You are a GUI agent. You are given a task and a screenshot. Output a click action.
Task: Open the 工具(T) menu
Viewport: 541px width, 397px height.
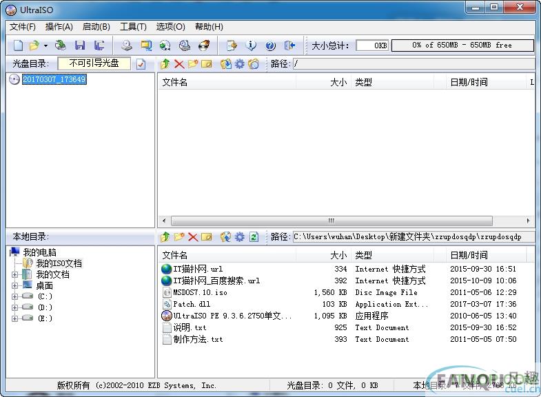click(x=133, y=27)
